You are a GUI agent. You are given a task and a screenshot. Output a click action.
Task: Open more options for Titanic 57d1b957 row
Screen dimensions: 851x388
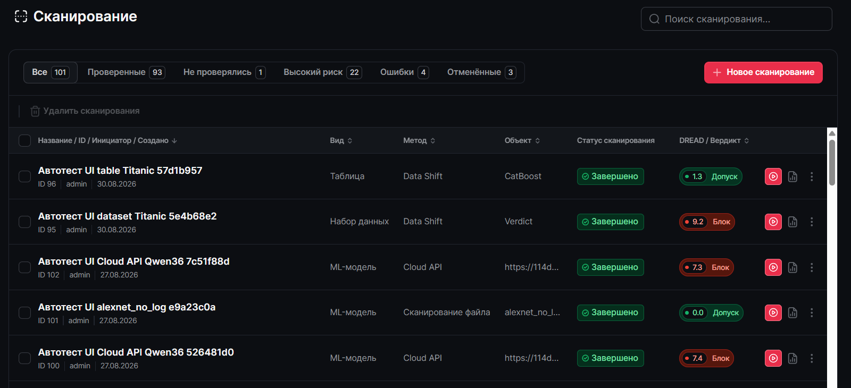pyautogui.click(x=812, y=176)
